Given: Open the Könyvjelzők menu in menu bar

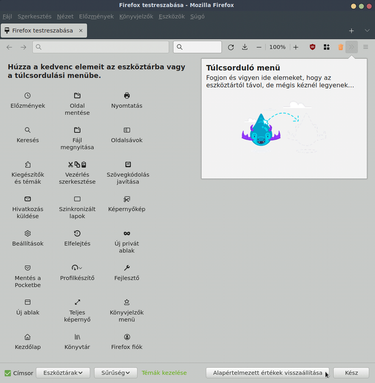Looking at the screenshot, I should point(136,16).
